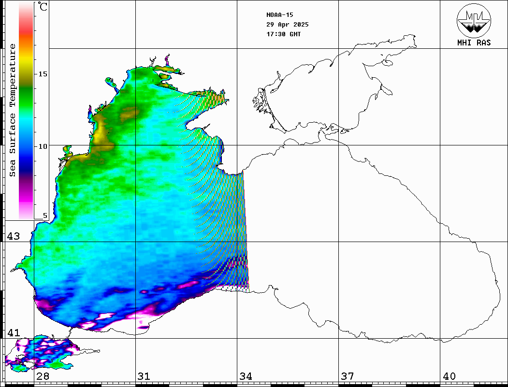Click the 17:30 GMT time label

coord(283,34)
